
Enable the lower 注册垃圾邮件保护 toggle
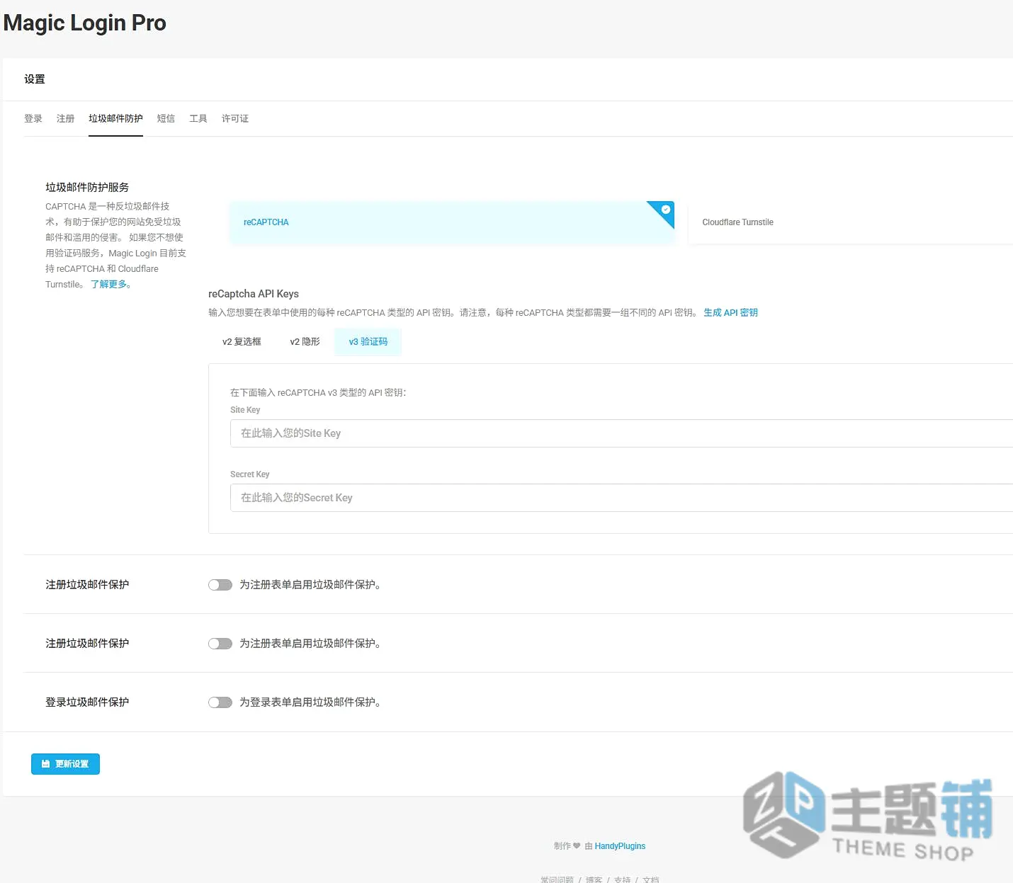click(x=220, y=644)
